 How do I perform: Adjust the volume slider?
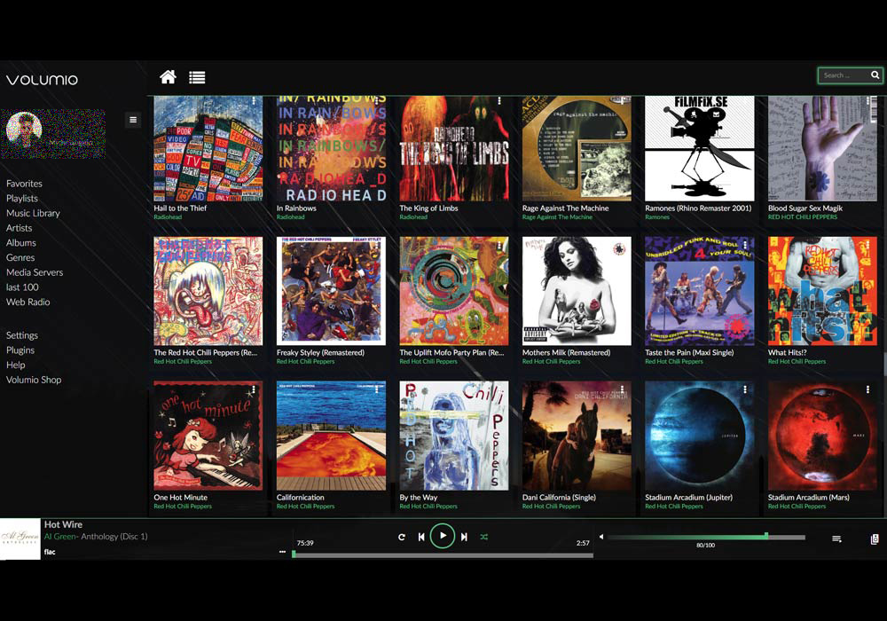pyautogui.click(x=707, y=537)
